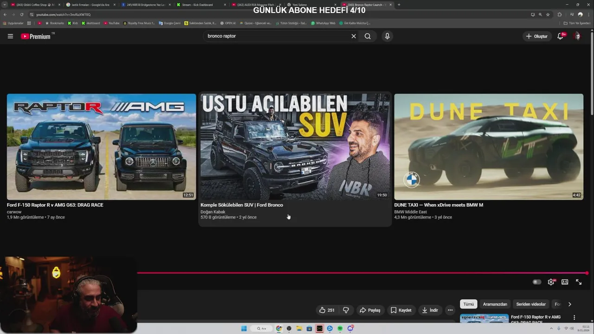Open File Explorer from taskbar
This screenshot has width=594, height=334.
(x=299, y=328)
